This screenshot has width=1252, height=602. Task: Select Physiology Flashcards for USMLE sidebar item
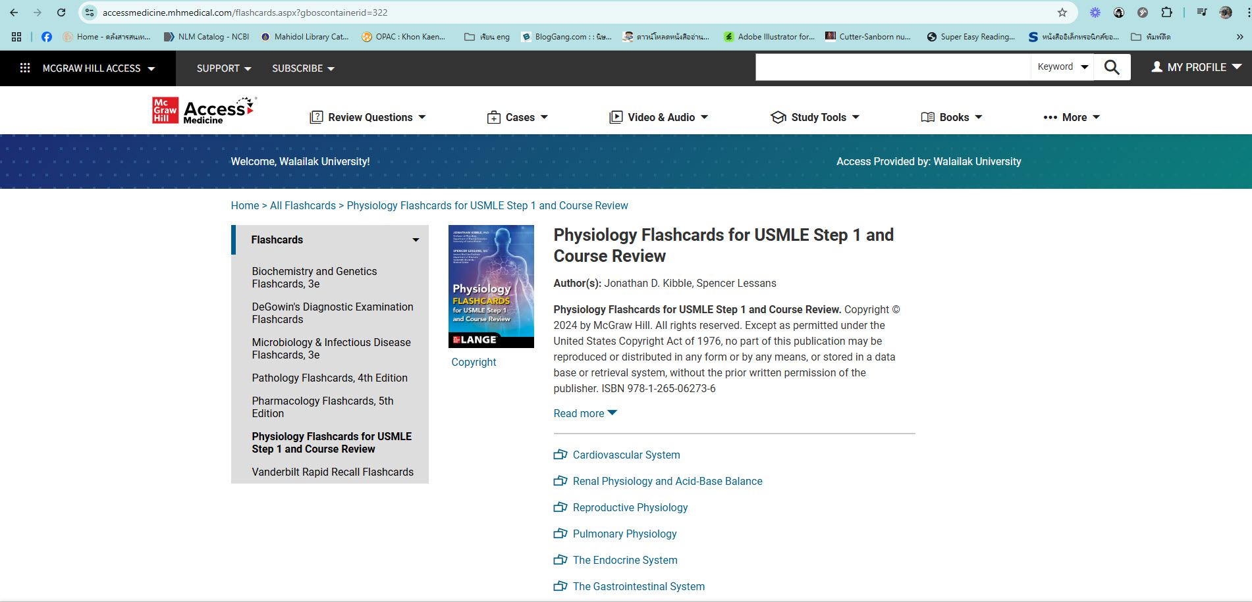[332, 443]
